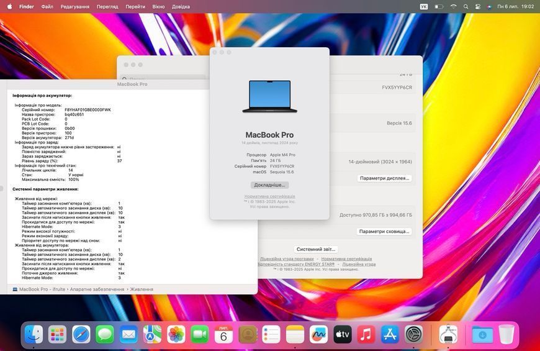Image resolution: width=540 pixels, height=351 pixels.
Task: Open System Settings from the Dock
Action: pos(413,334)
